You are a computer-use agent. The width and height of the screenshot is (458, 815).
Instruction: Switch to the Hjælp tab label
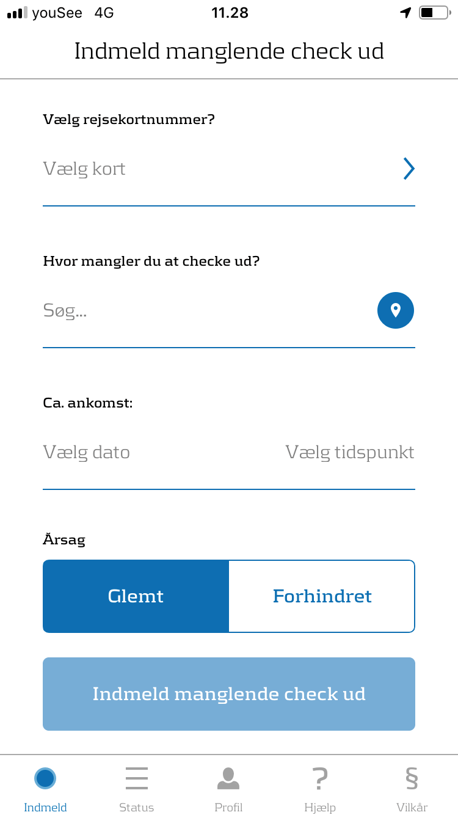pyautogui.click(x=320, y=807)
